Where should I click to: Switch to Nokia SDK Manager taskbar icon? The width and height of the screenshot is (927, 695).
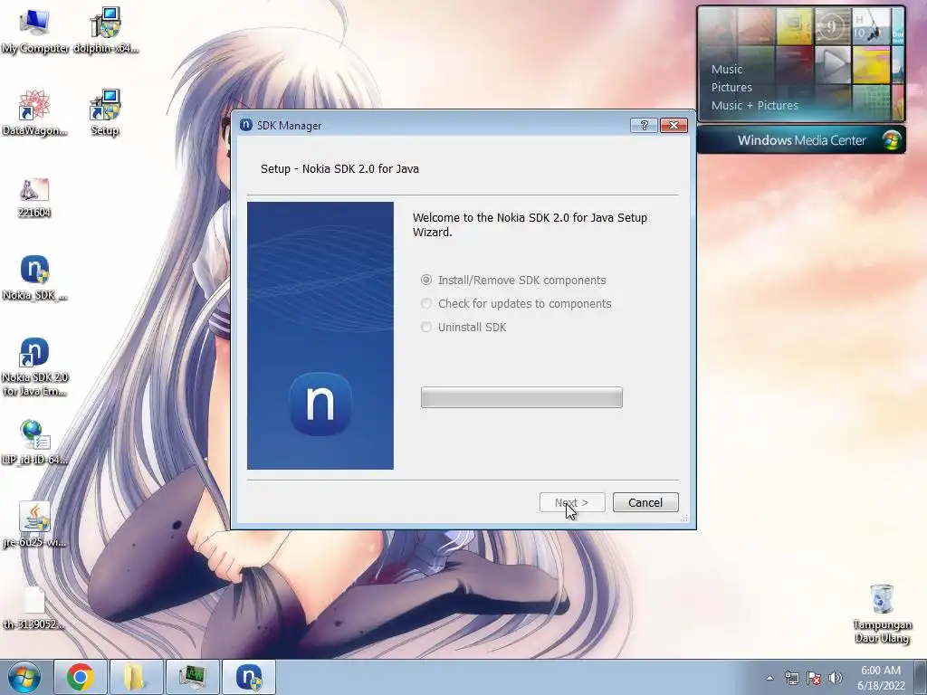tap(249, 677)
